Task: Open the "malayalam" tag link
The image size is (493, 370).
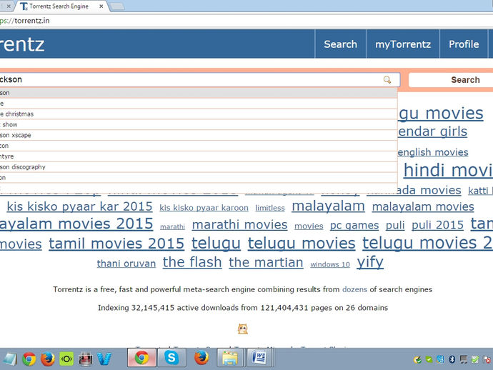Action: pyautogui.click(x=328, y=206)
